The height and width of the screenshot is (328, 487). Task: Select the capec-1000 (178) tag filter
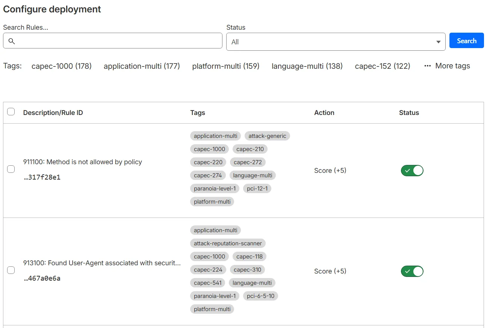(61, 66)
